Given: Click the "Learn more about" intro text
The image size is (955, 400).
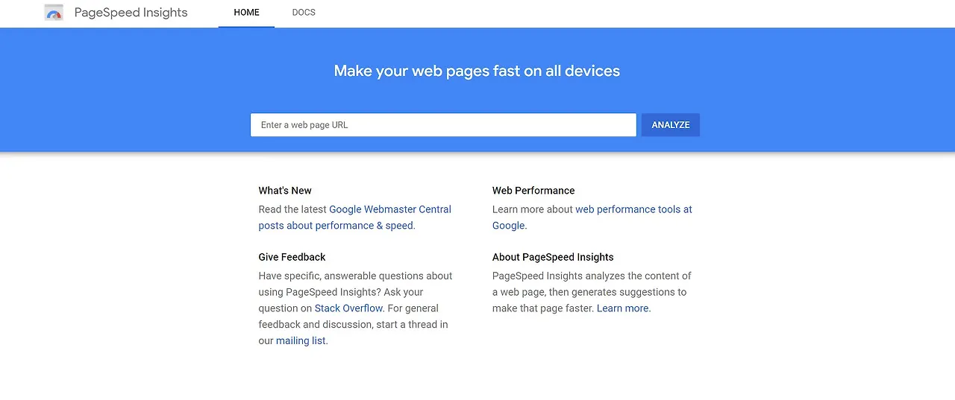Looking at the screenshot, I should pyautogui.click(x=533, y=209).
